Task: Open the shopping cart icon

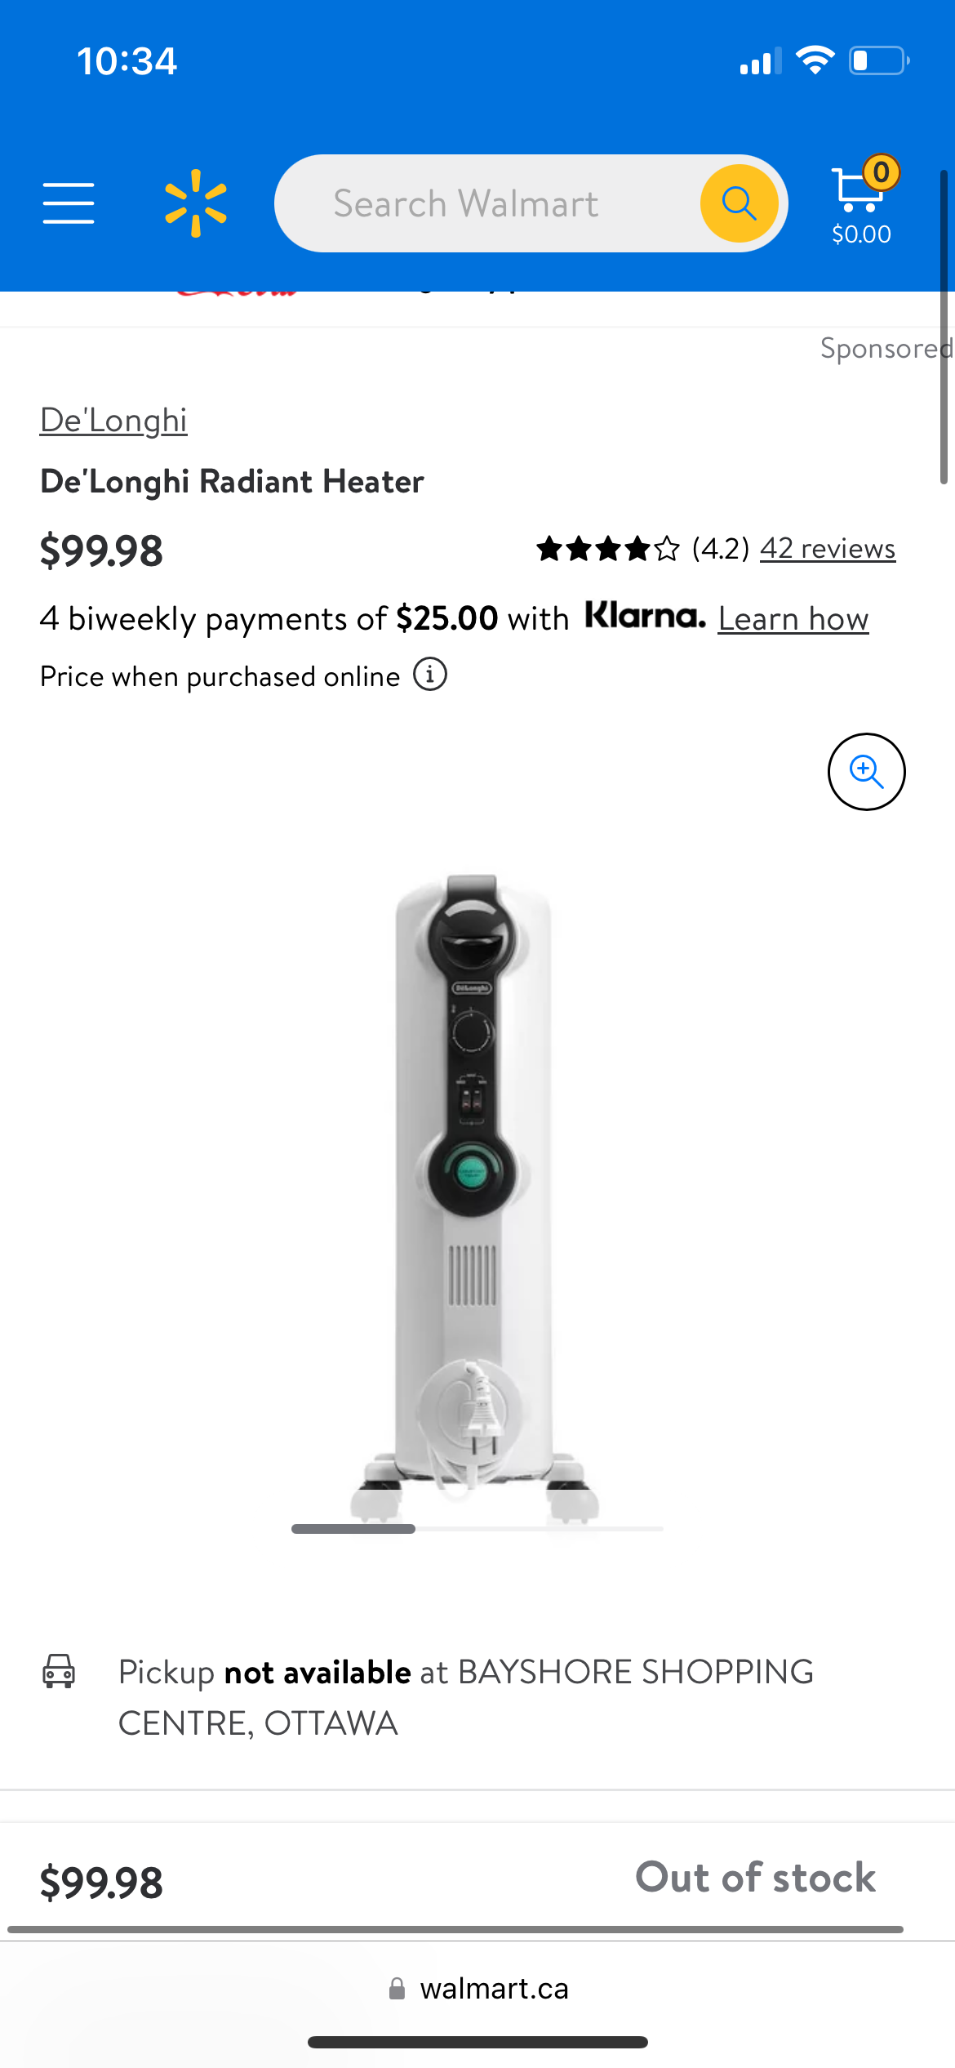Action: coord(857,189)
